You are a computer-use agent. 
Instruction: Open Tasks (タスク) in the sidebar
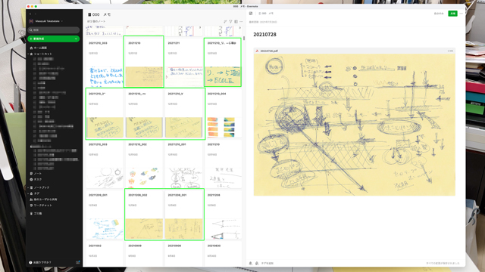point(36,180)
